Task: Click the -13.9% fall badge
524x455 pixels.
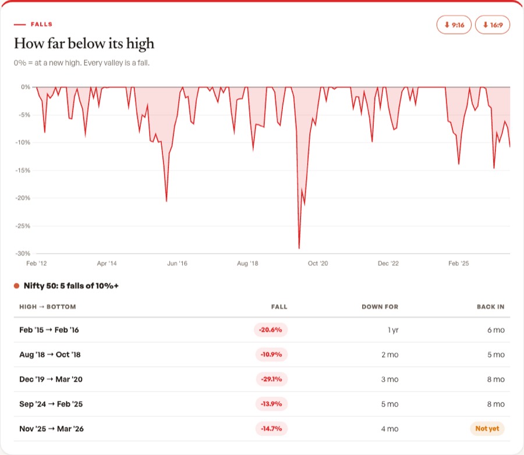Action: [x=271, y=404]
